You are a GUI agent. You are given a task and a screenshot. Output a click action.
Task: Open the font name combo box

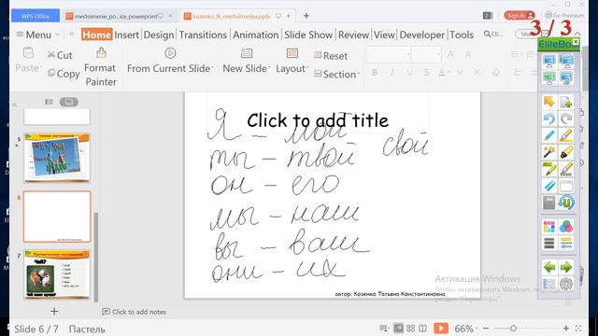pos(389,54)
